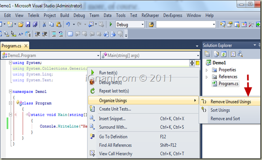Collapse the namespace Demo1 block

(11, 92)
